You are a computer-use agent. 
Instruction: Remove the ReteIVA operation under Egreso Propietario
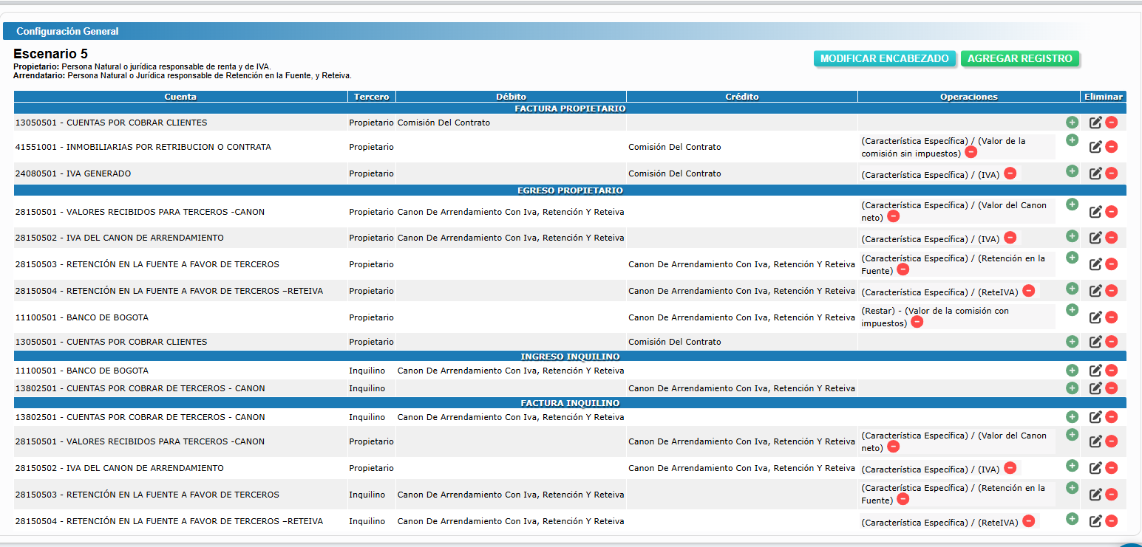point(1027,291)
